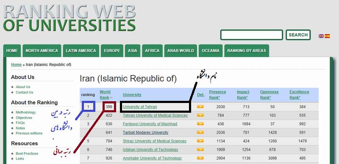Screen dimensions: 339x164
Task: Select the ranking column header
Action: pos(88,95)
